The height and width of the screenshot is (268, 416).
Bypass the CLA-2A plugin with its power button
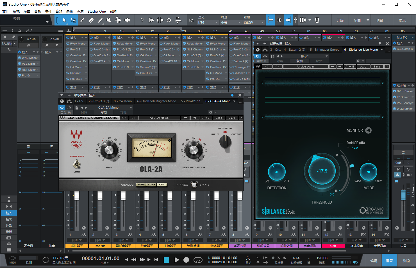(62, 108)
